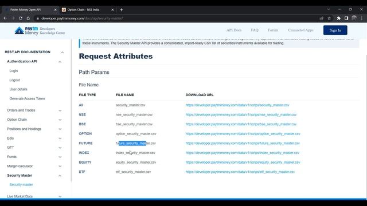The image size is (367, 206).
Task: Click the Paytm Money logo
Action: pos(40,30)
